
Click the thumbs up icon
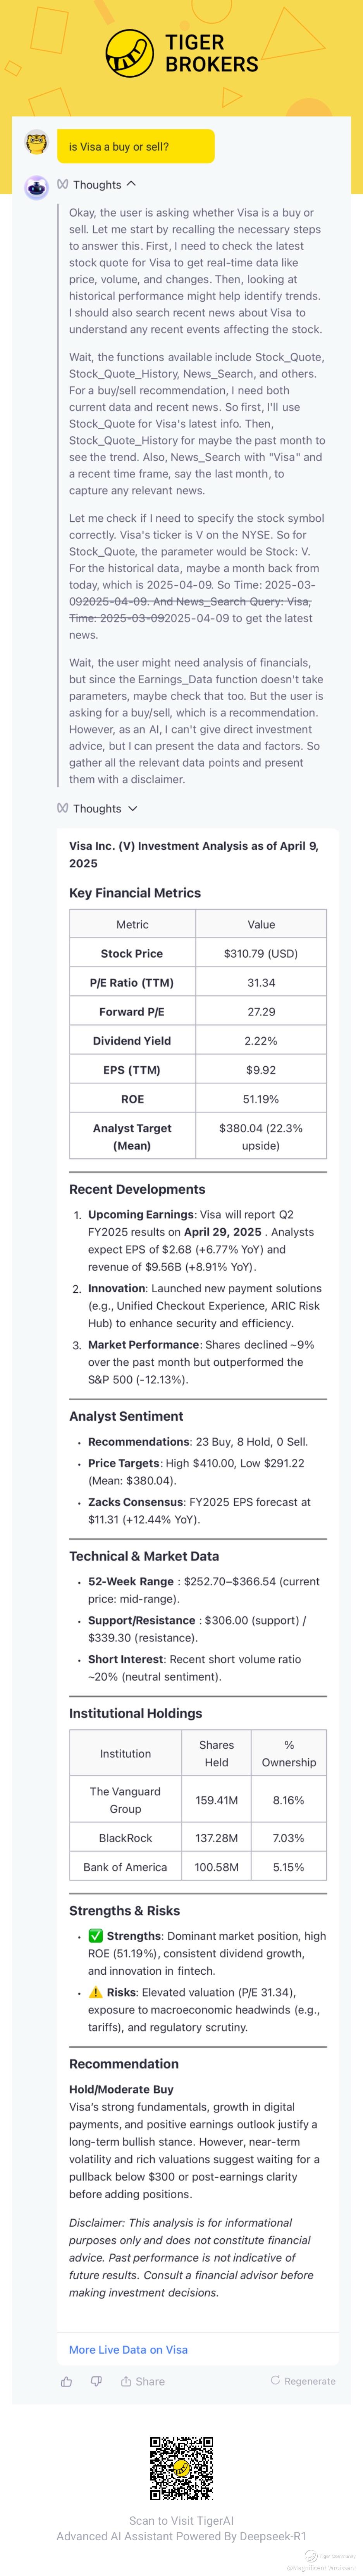pyautogui.click(x=67, y=2381)
